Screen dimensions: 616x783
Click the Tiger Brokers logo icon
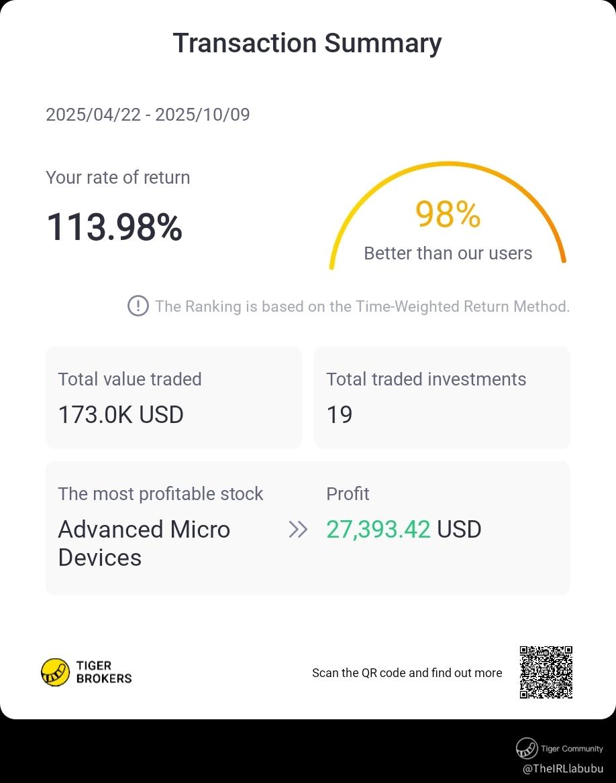[56, 672]
